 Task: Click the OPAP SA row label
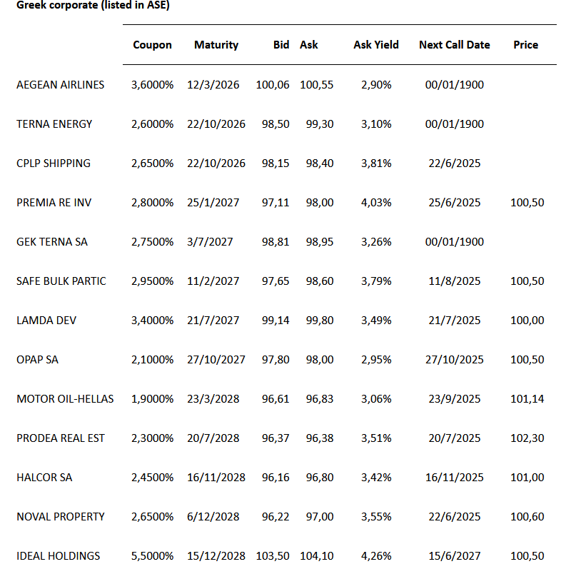pyautogui.click(x=37, y=359)
